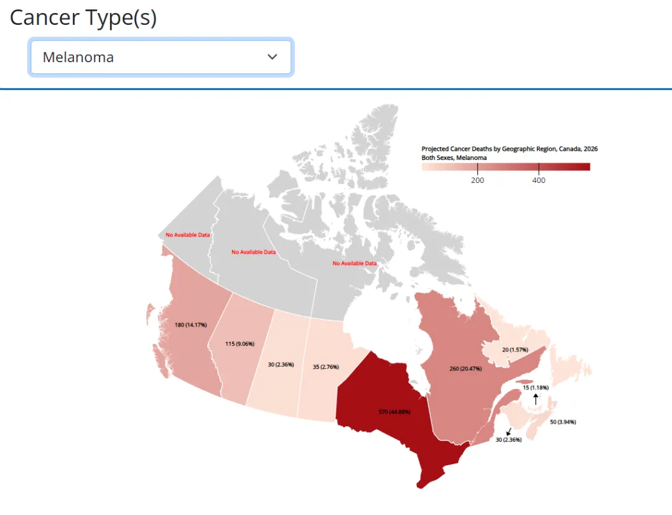Click the 15 (1.18%) Prince Edward Island label
This screenshot has height=515, width=672.
click(535, 387)
